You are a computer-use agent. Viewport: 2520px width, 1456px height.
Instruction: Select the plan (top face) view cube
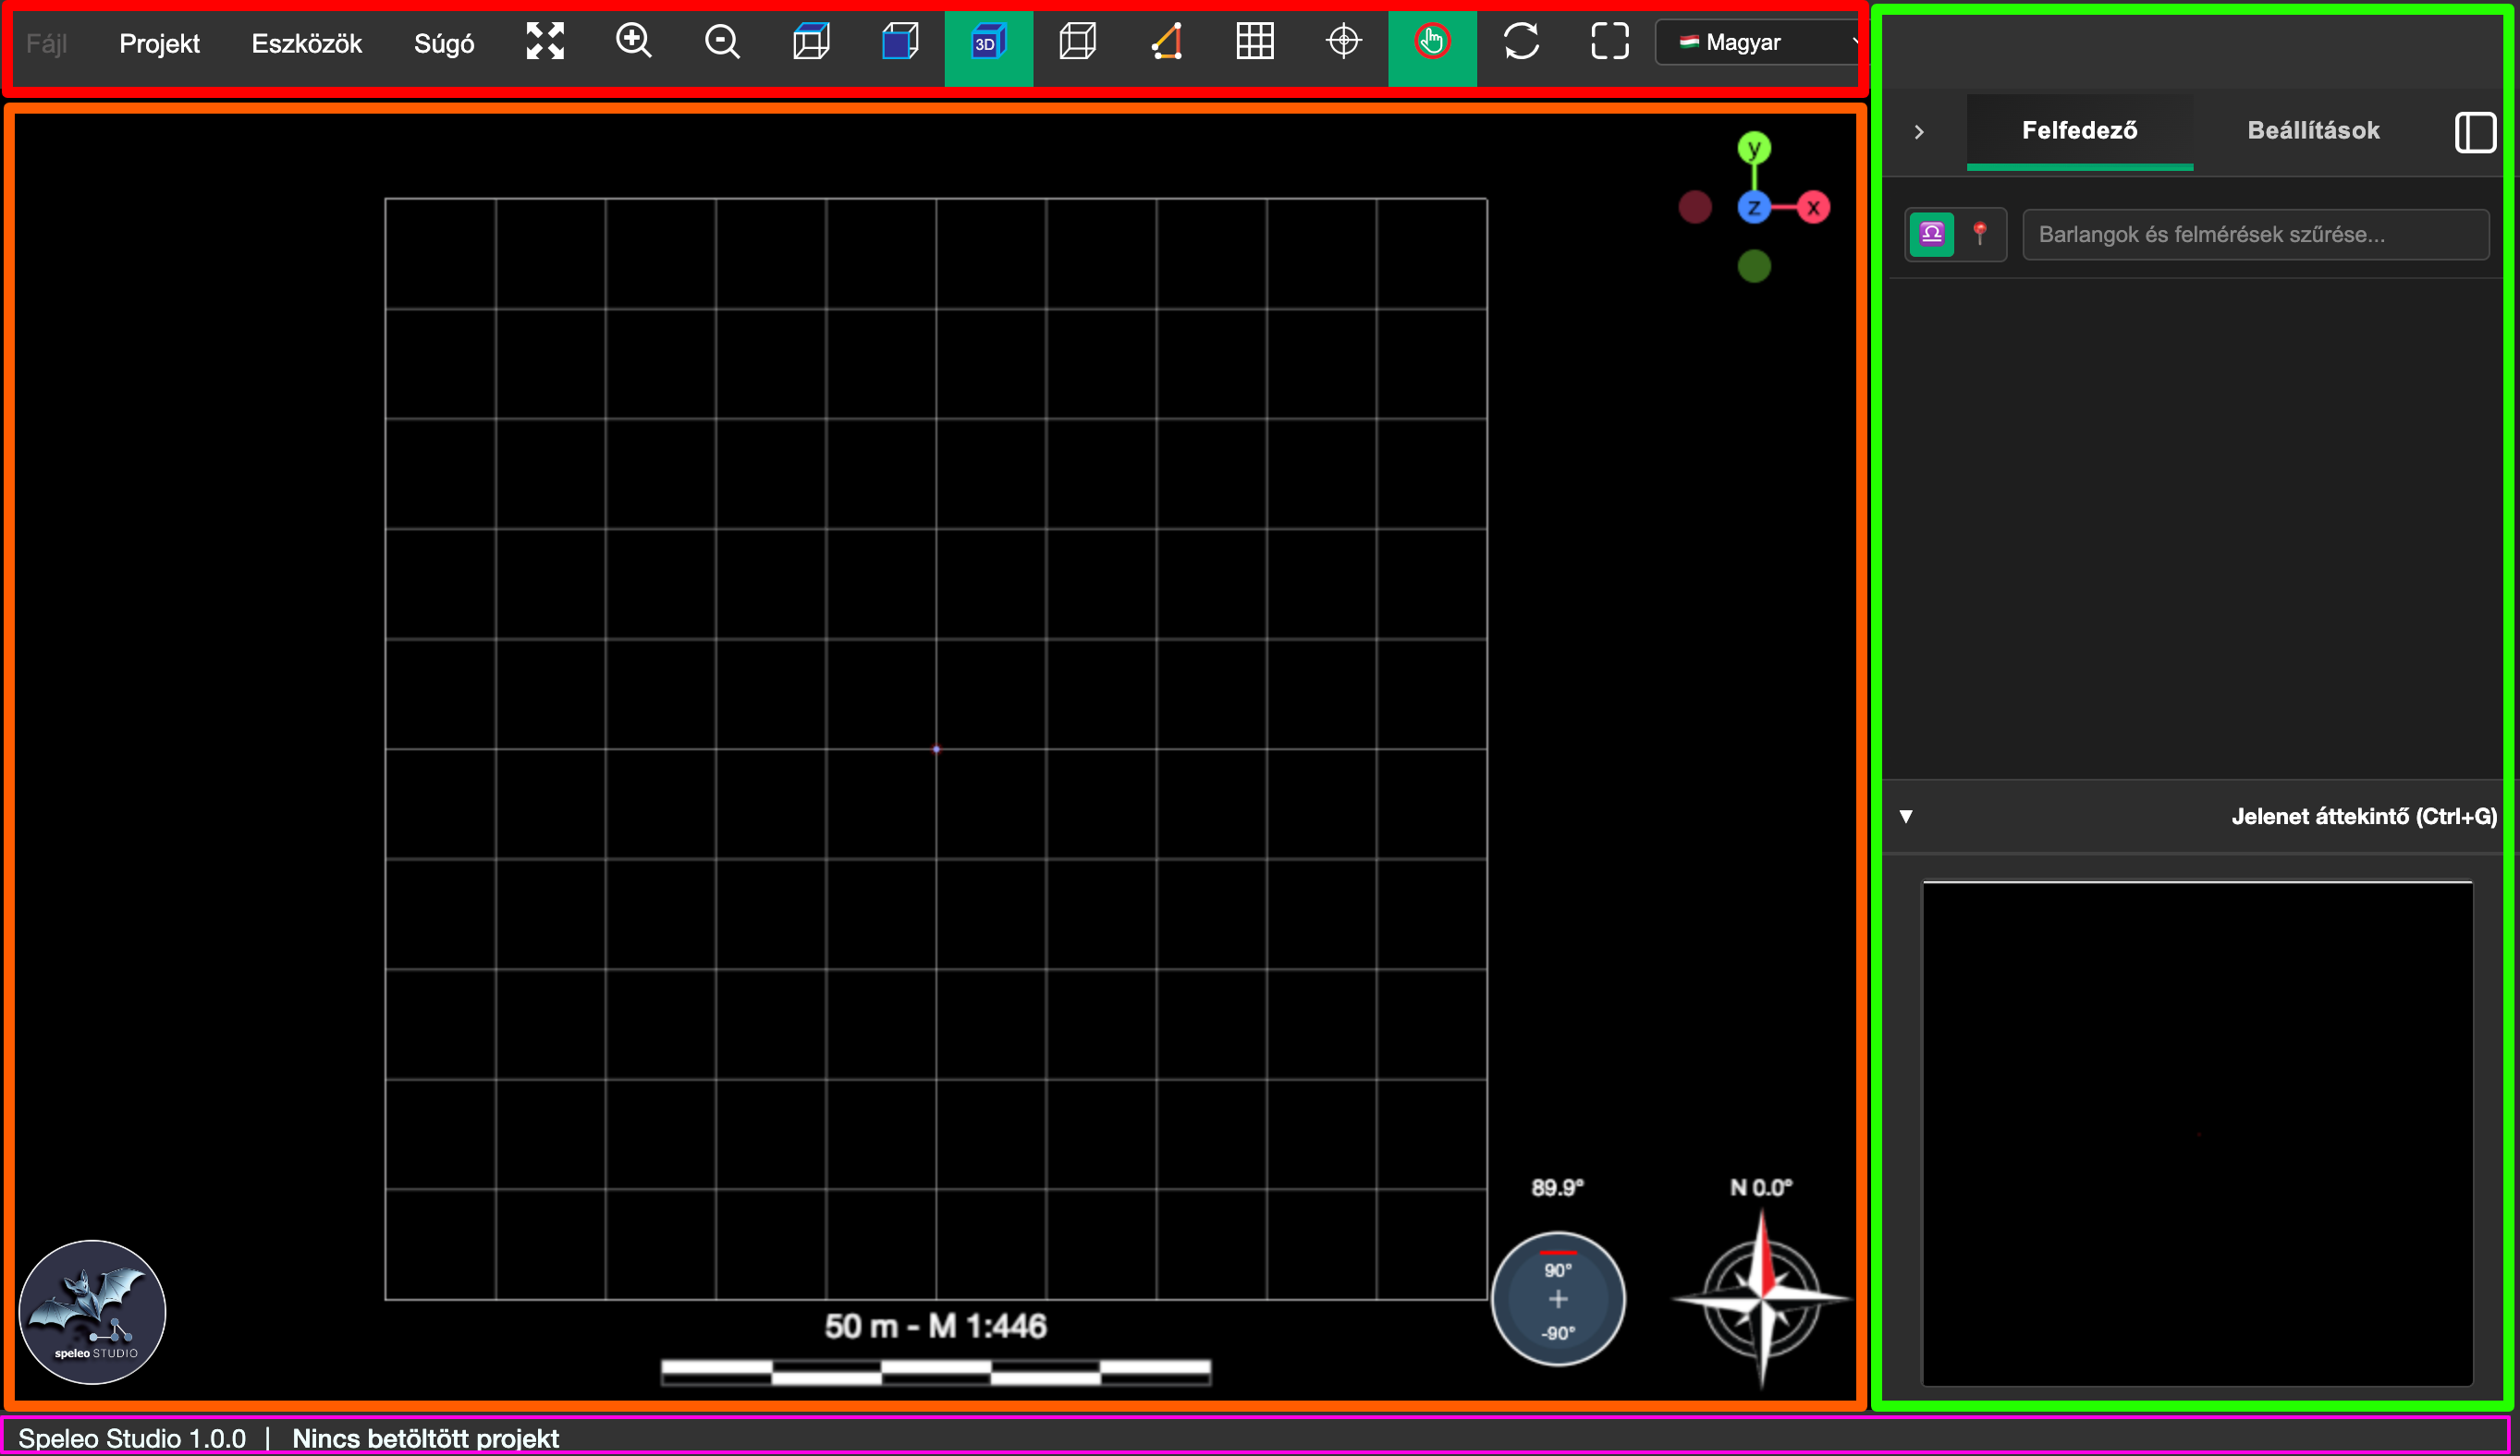pos(811,42)
